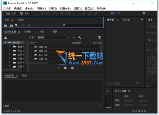Open the 帮助 menu
This screenshot has height=115, width=159.
click(101, 8)
